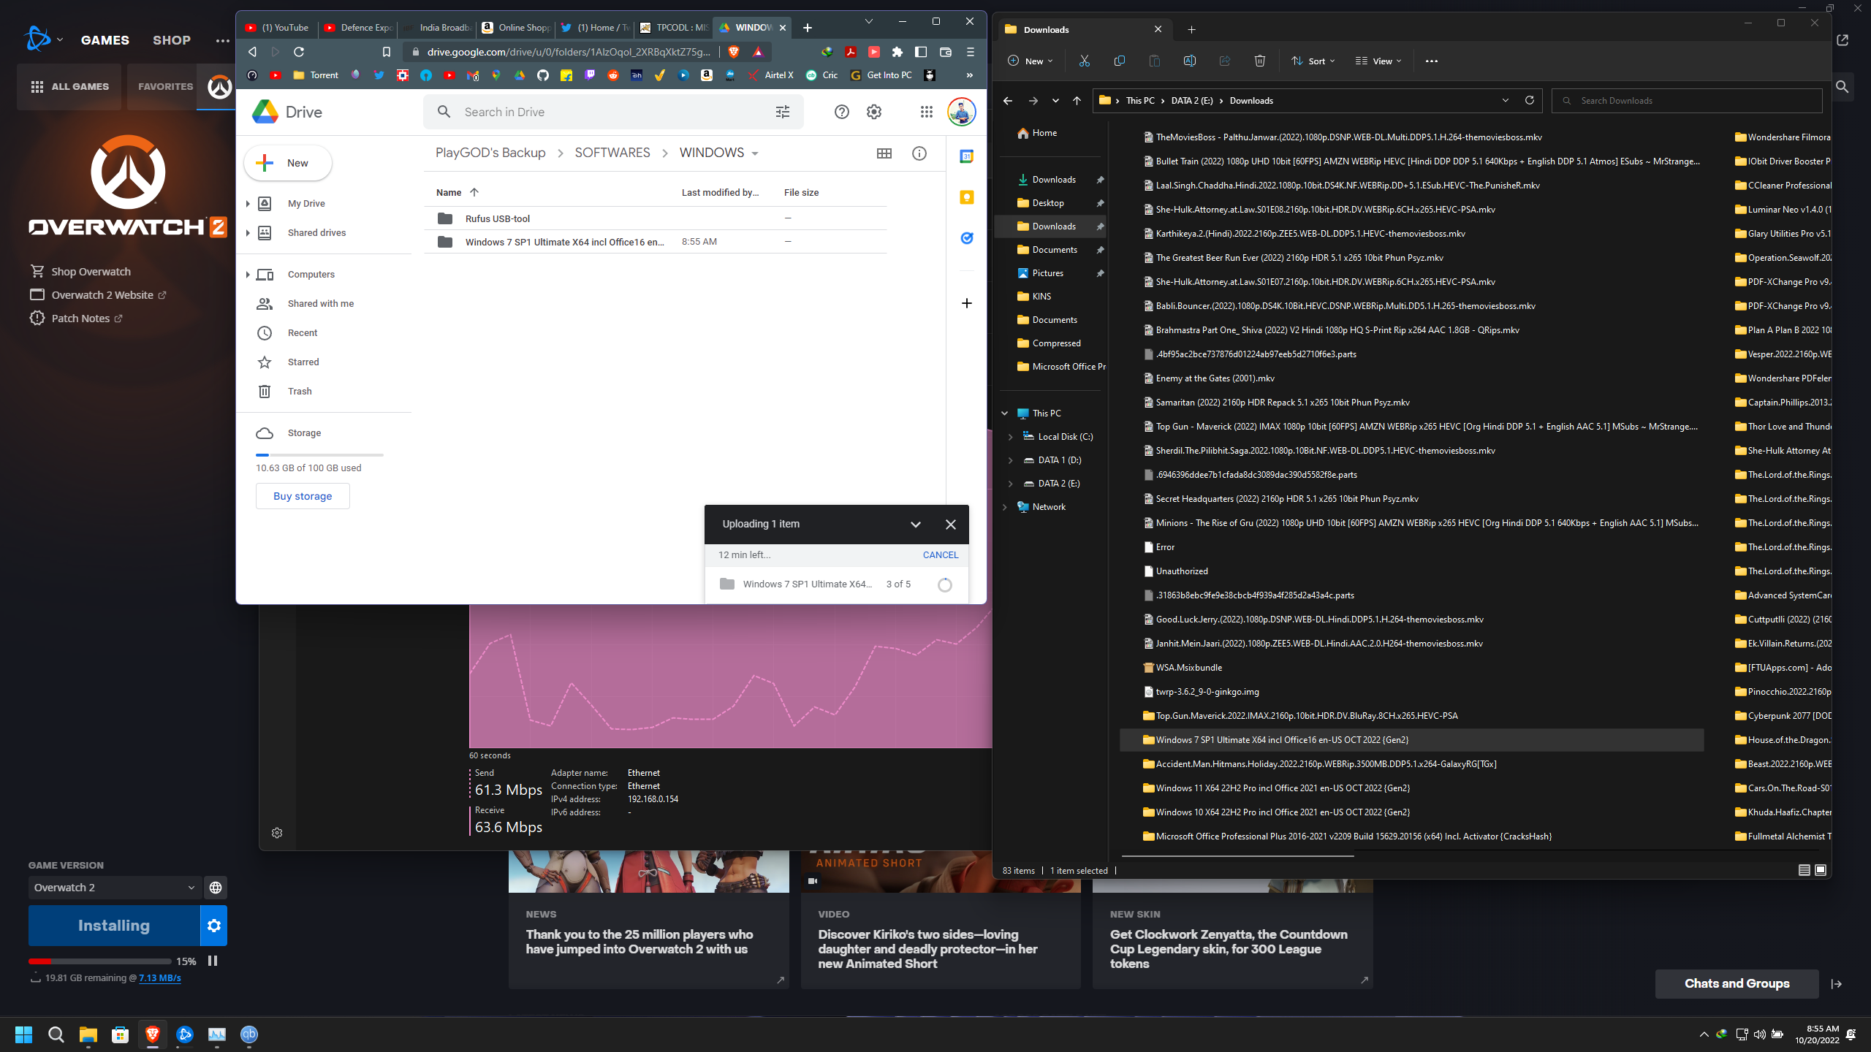Click Drive search options filter icon
The image size is (1871, 1052).
tap(782, 112)
